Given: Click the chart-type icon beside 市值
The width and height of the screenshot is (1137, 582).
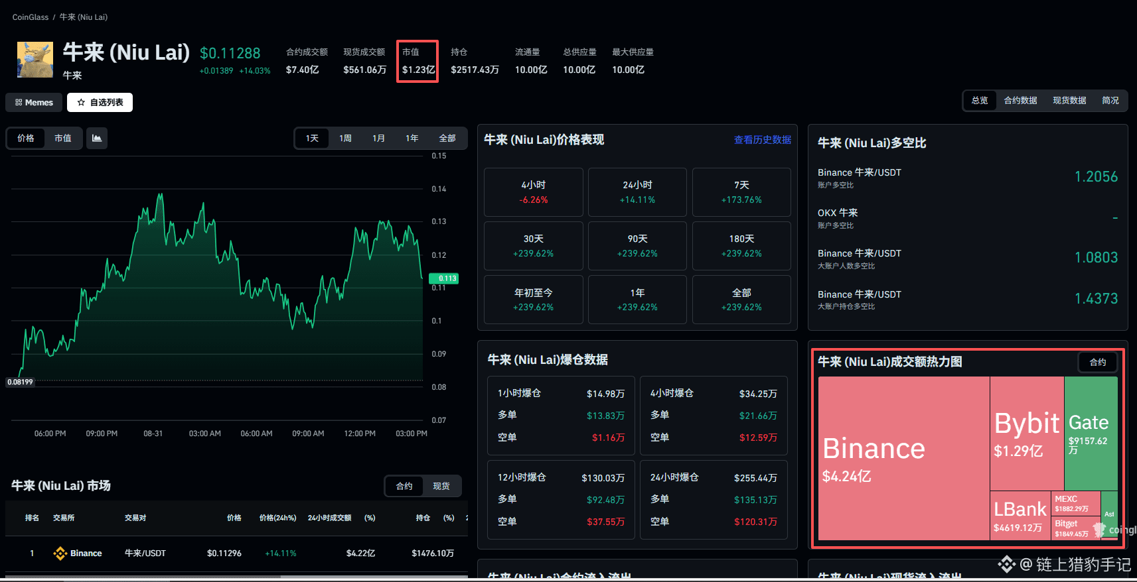Looking at the screenshot, I should click(97, 138).
